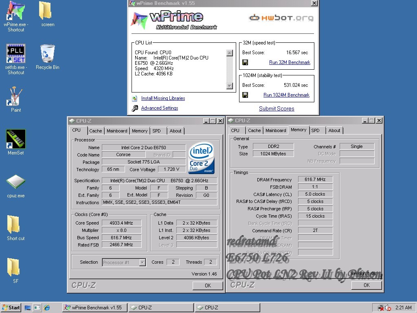The height and width of the screenshot is (313, 417).
Task: Switch to Cache tab in left CPU-Z
Action: coord(95,131)
